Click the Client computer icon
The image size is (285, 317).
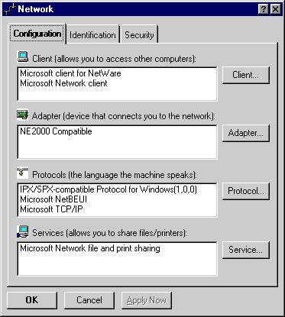pyautogui.click(x=23, y=57)
